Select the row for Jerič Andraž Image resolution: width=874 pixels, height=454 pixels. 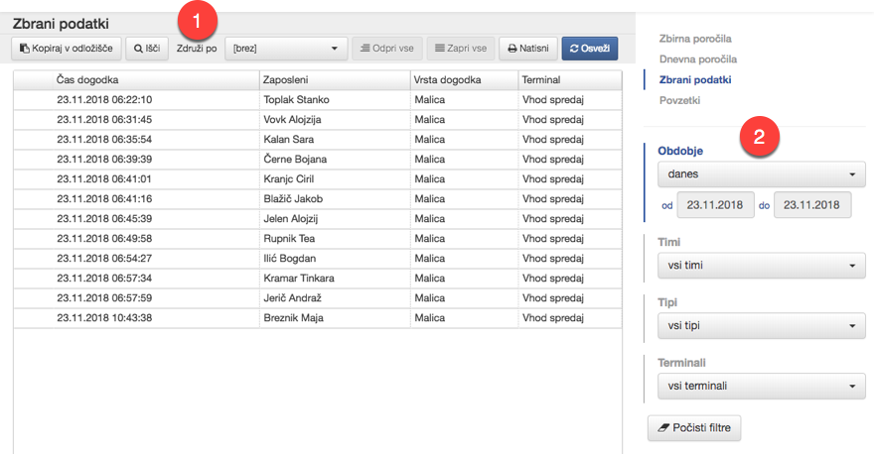pos(318,298)
